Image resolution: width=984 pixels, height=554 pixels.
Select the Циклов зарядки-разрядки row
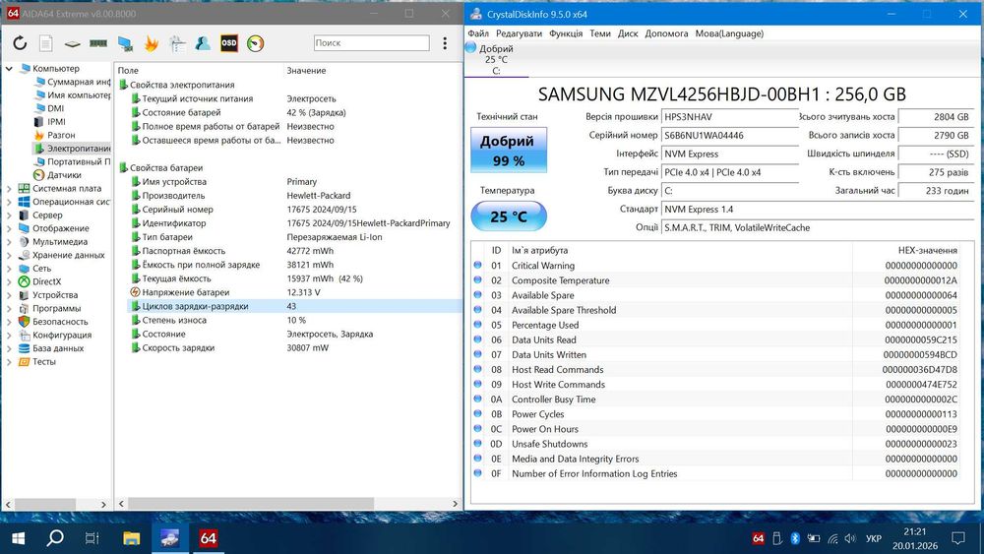pyautogui.click(x=294, y=306)
